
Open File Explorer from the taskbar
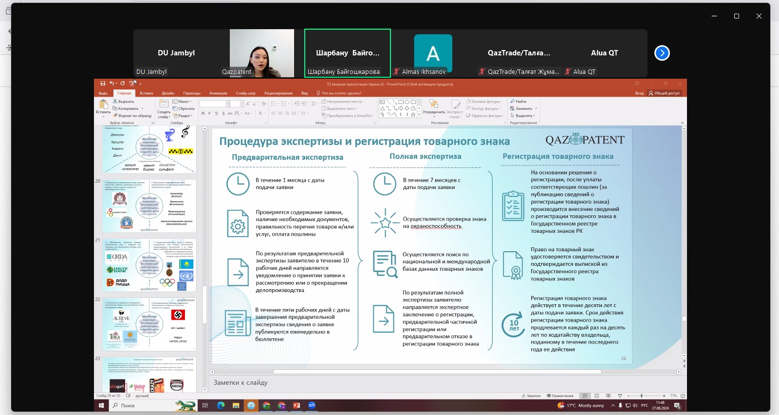(x=236, y=405)
